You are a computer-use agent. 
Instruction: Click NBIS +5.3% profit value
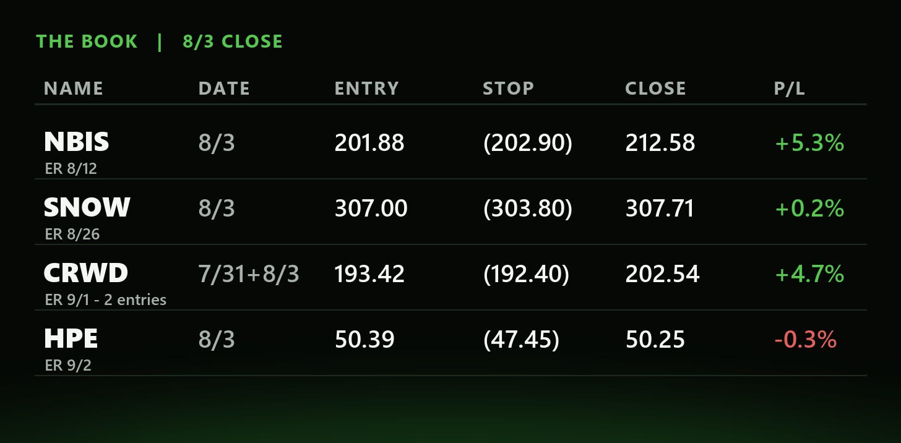(x=809, y=143)
